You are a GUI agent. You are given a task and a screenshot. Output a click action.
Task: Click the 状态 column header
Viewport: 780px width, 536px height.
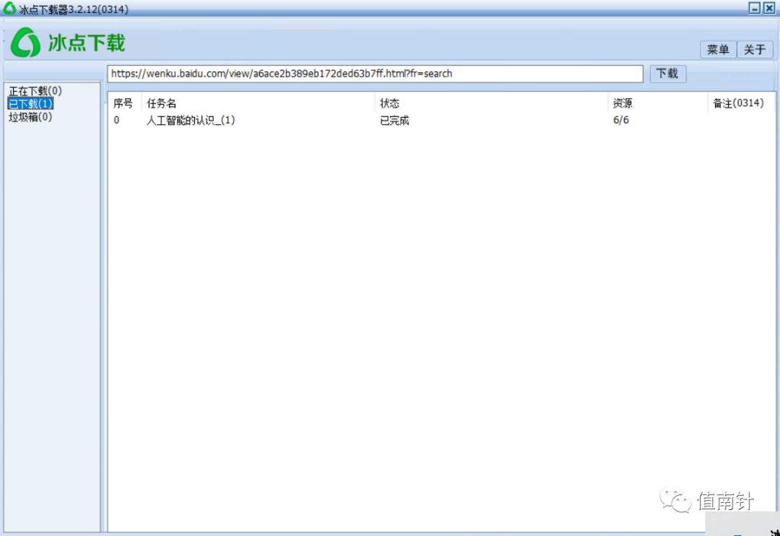(492, 103)
